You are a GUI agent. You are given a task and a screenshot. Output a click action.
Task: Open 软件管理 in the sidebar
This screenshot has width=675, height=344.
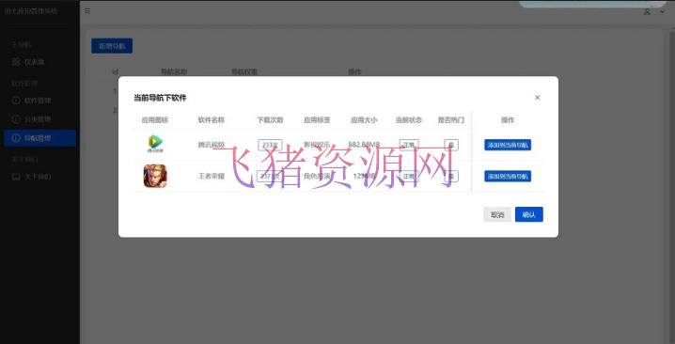(39, 101)
